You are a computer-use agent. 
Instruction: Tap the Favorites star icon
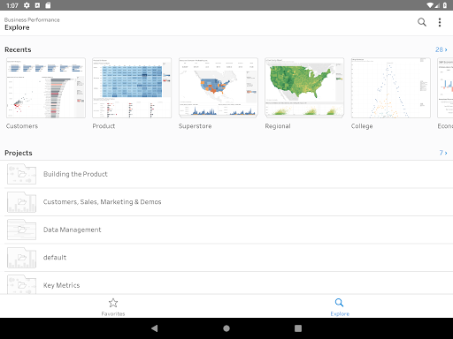(113, 303)
